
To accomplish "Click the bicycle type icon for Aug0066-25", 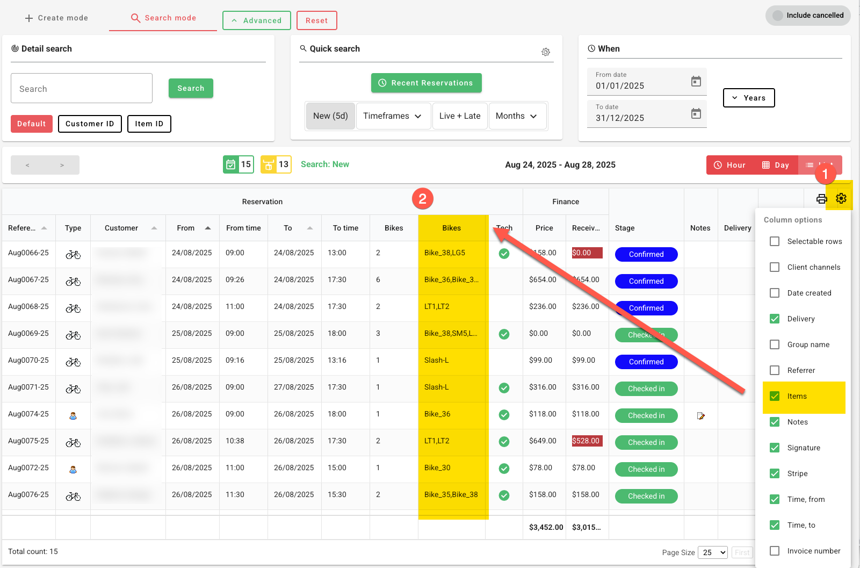I will [x=74, y=255].
